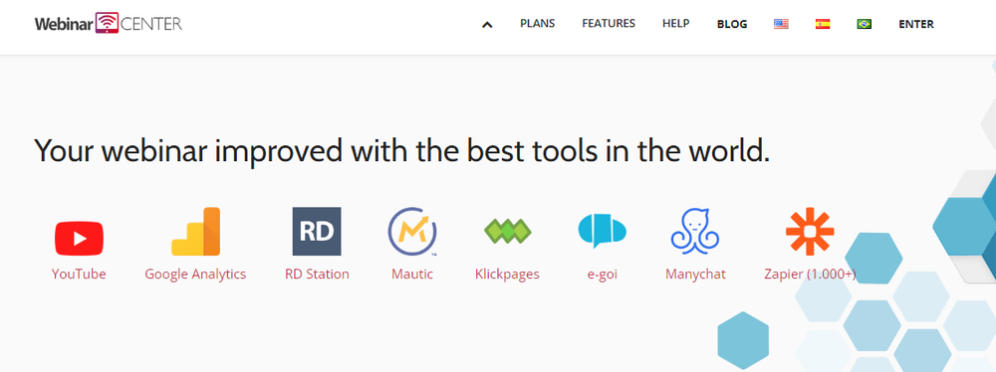
Task: Click the Webinar Center logo
Action: coord(109,24)
